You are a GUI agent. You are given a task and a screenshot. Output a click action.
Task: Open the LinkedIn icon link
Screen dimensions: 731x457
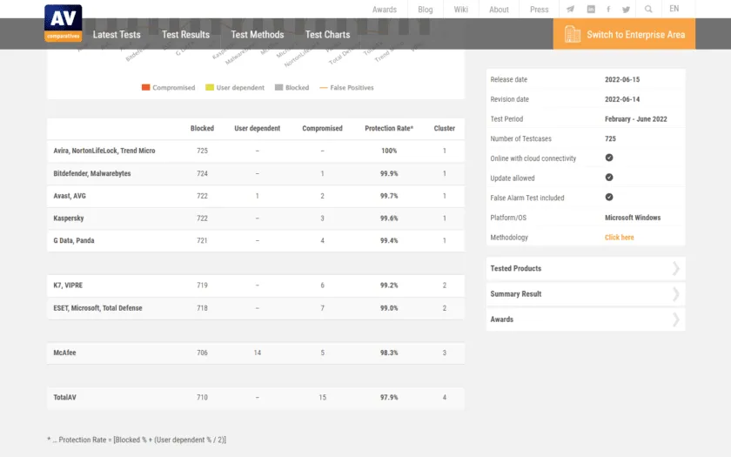click(x=591, y=10)
